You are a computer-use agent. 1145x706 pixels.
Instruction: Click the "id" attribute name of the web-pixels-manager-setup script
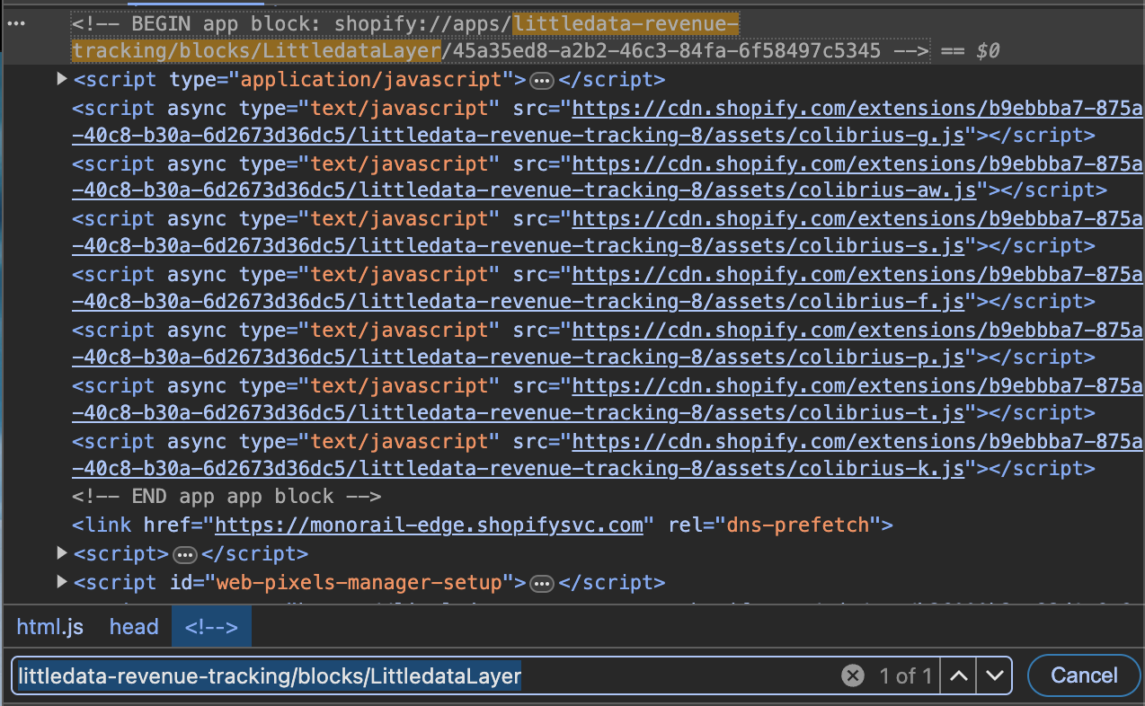click(181, 582)
